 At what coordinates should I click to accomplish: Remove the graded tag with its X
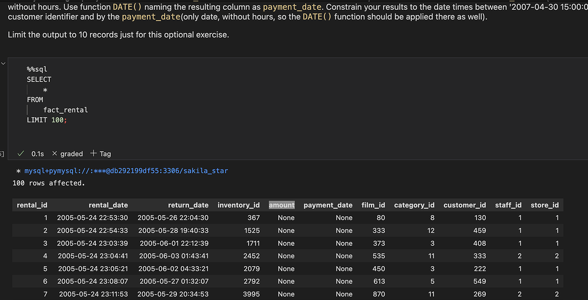pyautogui.click(x=54, y=154)
